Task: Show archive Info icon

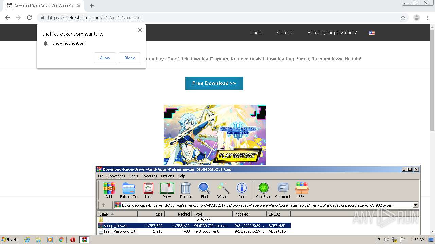Action: [242, 190]
